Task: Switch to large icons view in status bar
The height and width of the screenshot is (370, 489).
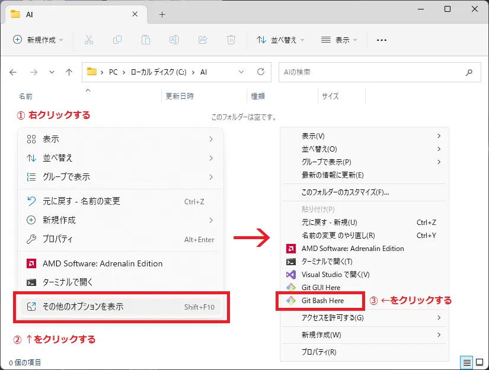Action: coord(479,362)
